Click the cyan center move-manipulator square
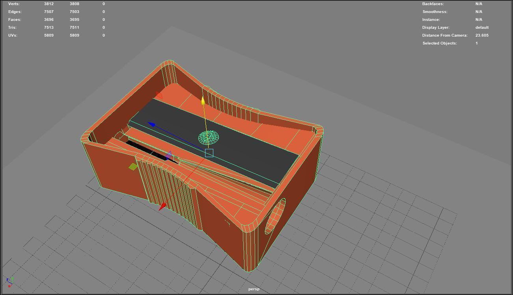Image resolution: width=513 pixels, height=295 pixels. 209,153
